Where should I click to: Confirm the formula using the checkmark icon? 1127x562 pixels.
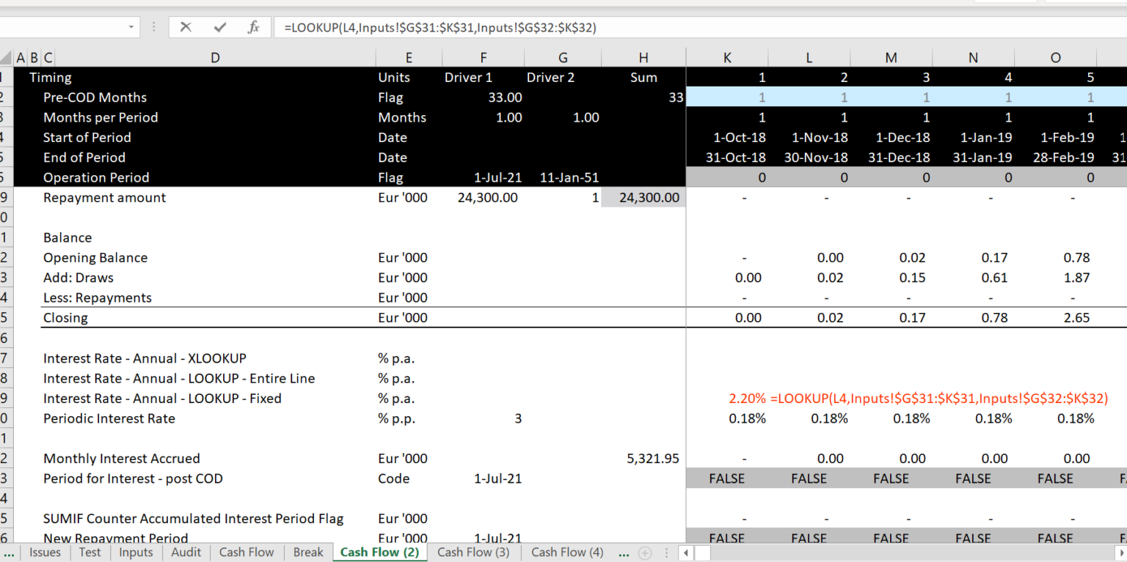pyautogui.click(x=219, y=27)
